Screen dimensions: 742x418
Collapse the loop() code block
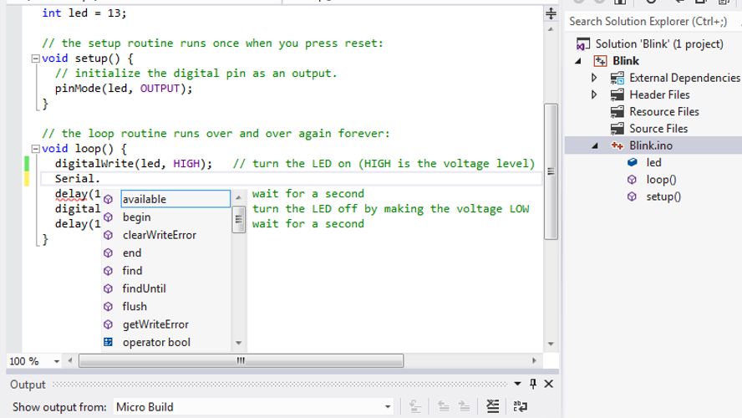[35, 149]
